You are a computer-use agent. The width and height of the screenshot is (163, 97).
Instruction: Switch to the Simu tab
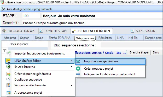[x=156, y=53]
